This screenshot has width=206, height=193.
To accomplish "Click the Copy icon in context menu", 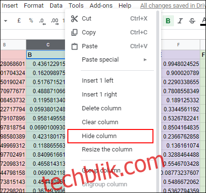I will (75, 32).
